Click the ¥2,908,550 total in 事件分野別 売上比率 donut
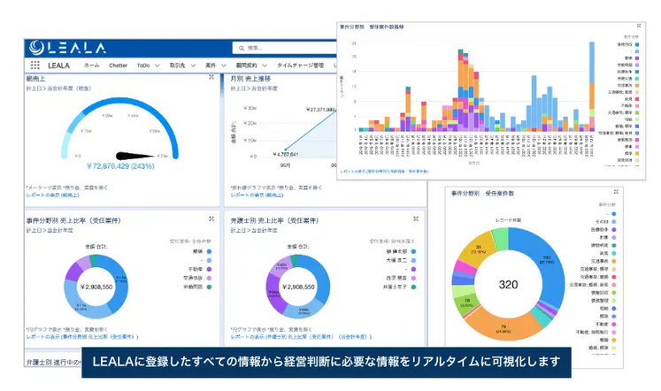Viewport: 661px width, 391px height. point(96,287)
